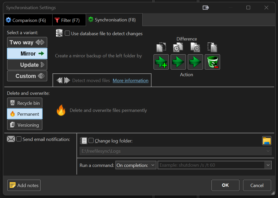Cancel the Synchronisation Settings dialog
This screenshot has width=278, height=198.
click(257, 185)
